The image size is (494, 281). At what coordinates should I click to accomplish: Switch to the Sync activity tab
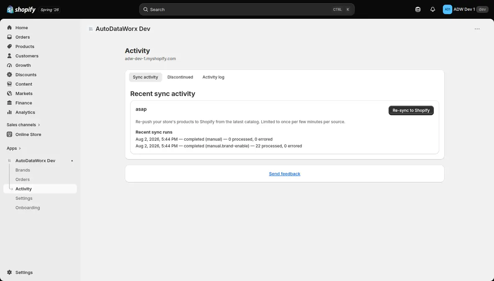click(145, 77)
